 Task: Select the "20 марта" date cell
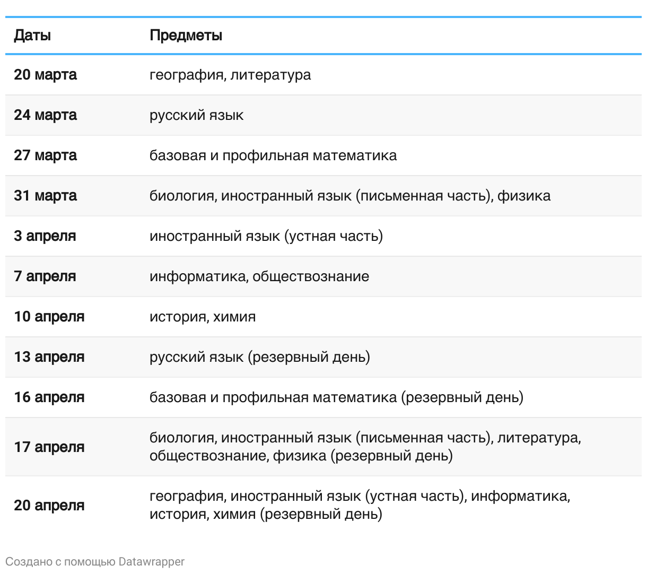[45, 75]
